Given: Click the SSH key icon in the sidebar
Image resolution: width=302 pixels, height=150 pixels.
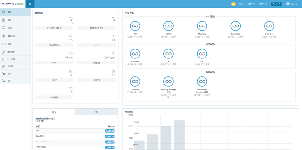Looking at the screenshot, I should (x=3, y=59).
